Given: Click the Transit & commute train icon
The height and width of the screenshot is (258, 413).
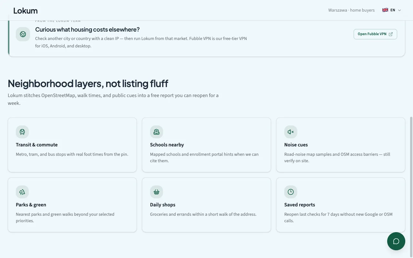Looking at the screenshot, I should tap(22, 132).
